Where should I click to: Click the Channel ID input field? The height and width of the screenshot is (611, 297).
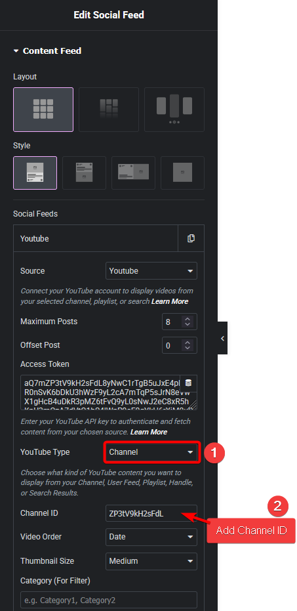(151, 514)
